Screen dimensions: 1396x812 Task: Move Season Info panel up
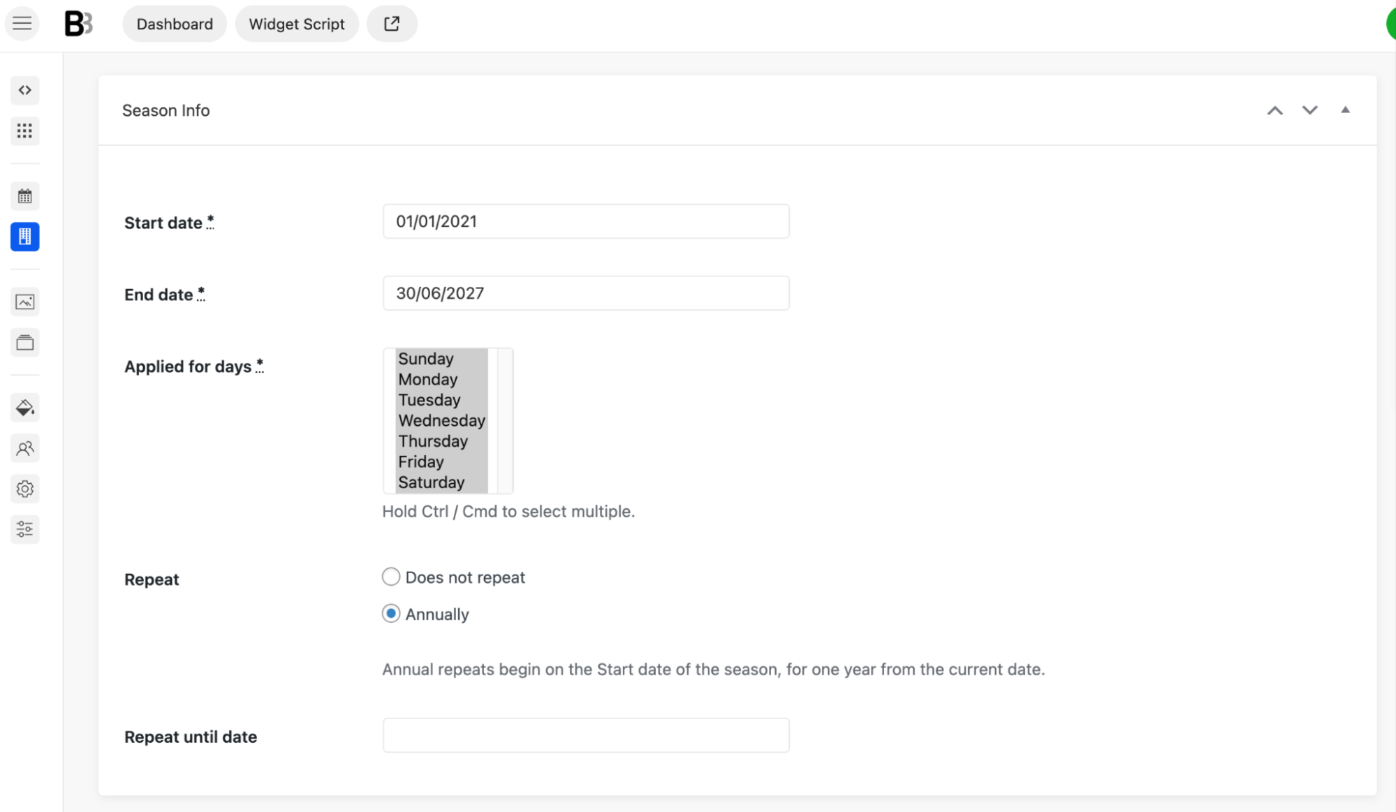[1275, 110]
